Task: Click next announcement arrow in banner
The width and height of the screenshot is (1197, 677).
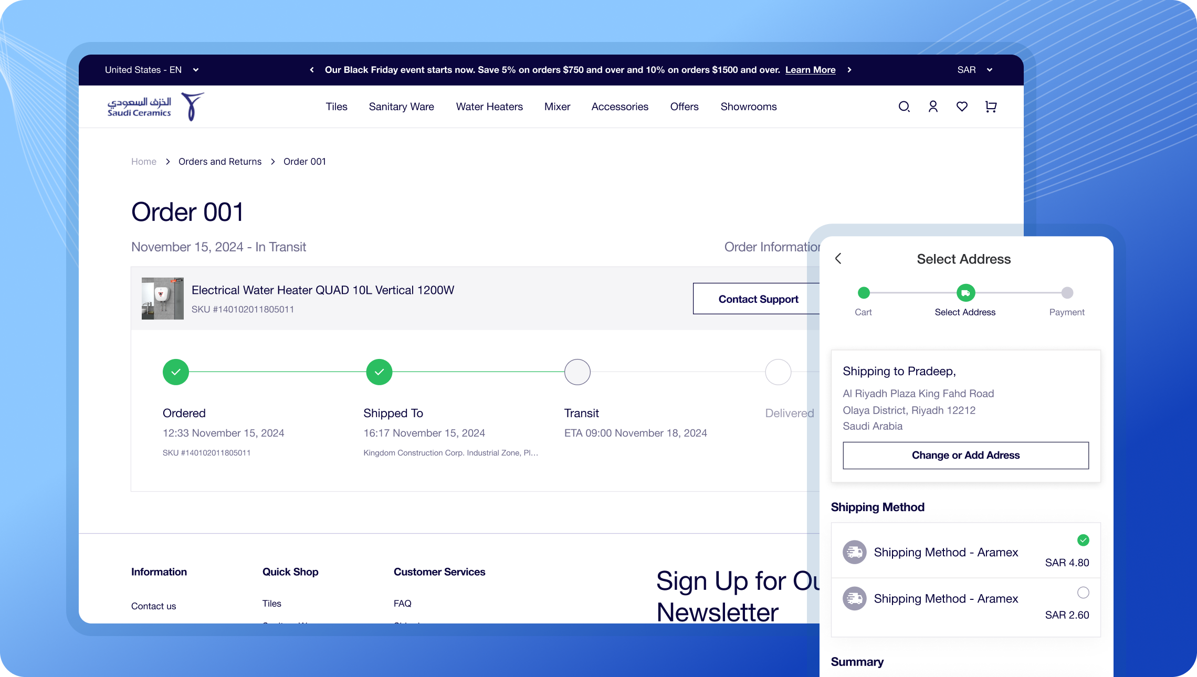Action: click(849, 70)
